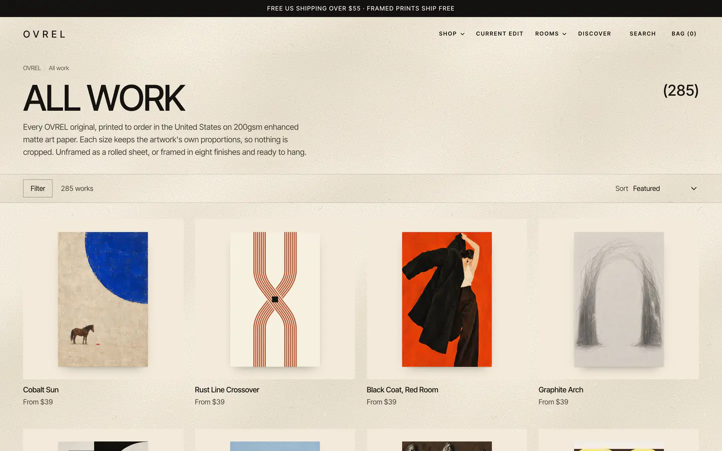This screenshot has height=451, width=722.
Task: Open the OVREL logo homepage link
Action: tap(44, 34)
